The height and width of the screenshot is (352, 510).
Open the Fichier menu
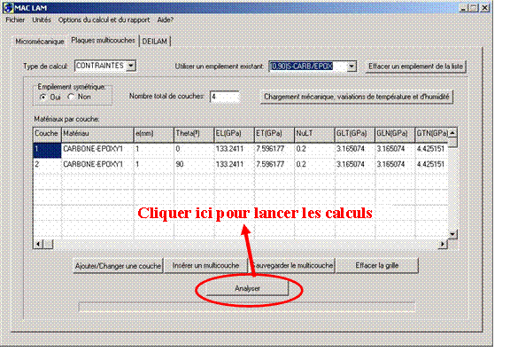[15, 20]
